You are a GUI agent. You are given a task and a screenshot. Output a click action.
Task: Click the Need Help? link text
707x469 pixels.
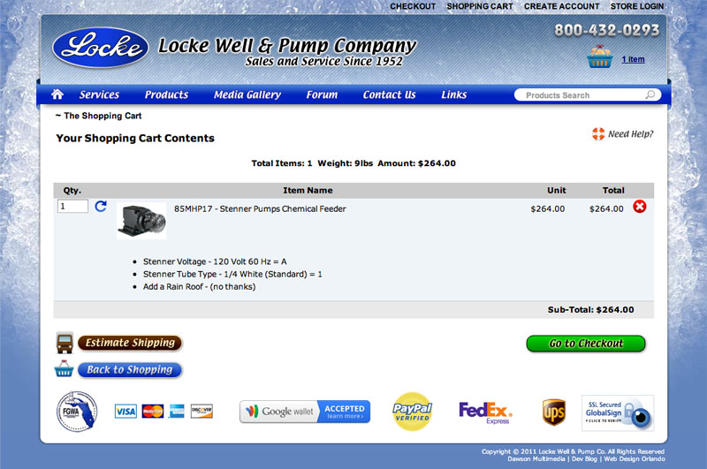click(x=630, y=133)
